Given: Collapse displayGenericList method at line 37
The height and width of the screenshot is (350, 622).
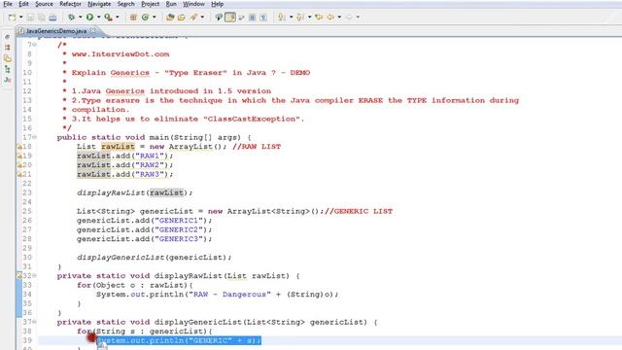Looking at the screenshot, I should [x=35, y=322].
